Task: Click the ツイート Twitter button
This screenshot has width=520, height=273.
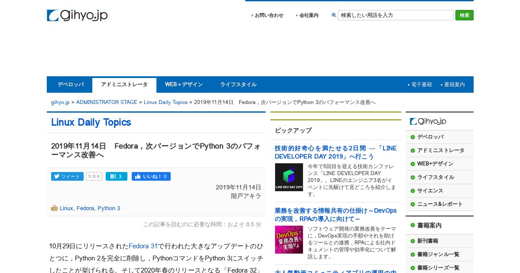Action: (67, 176)
